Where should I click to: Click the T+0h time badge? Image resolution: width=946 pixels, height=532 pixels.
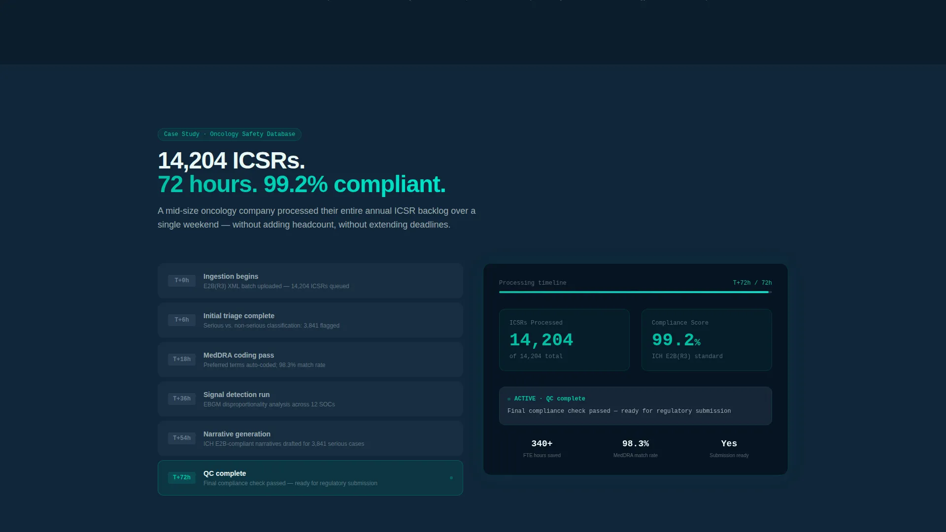coord(182,281)
